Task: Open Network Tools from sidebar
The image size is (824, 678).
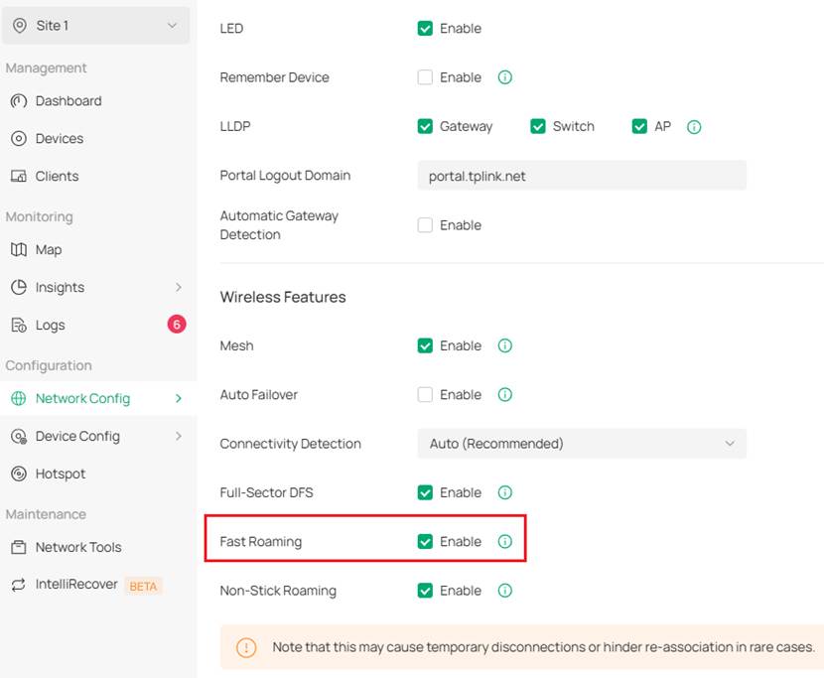Action: coord(78,547)
